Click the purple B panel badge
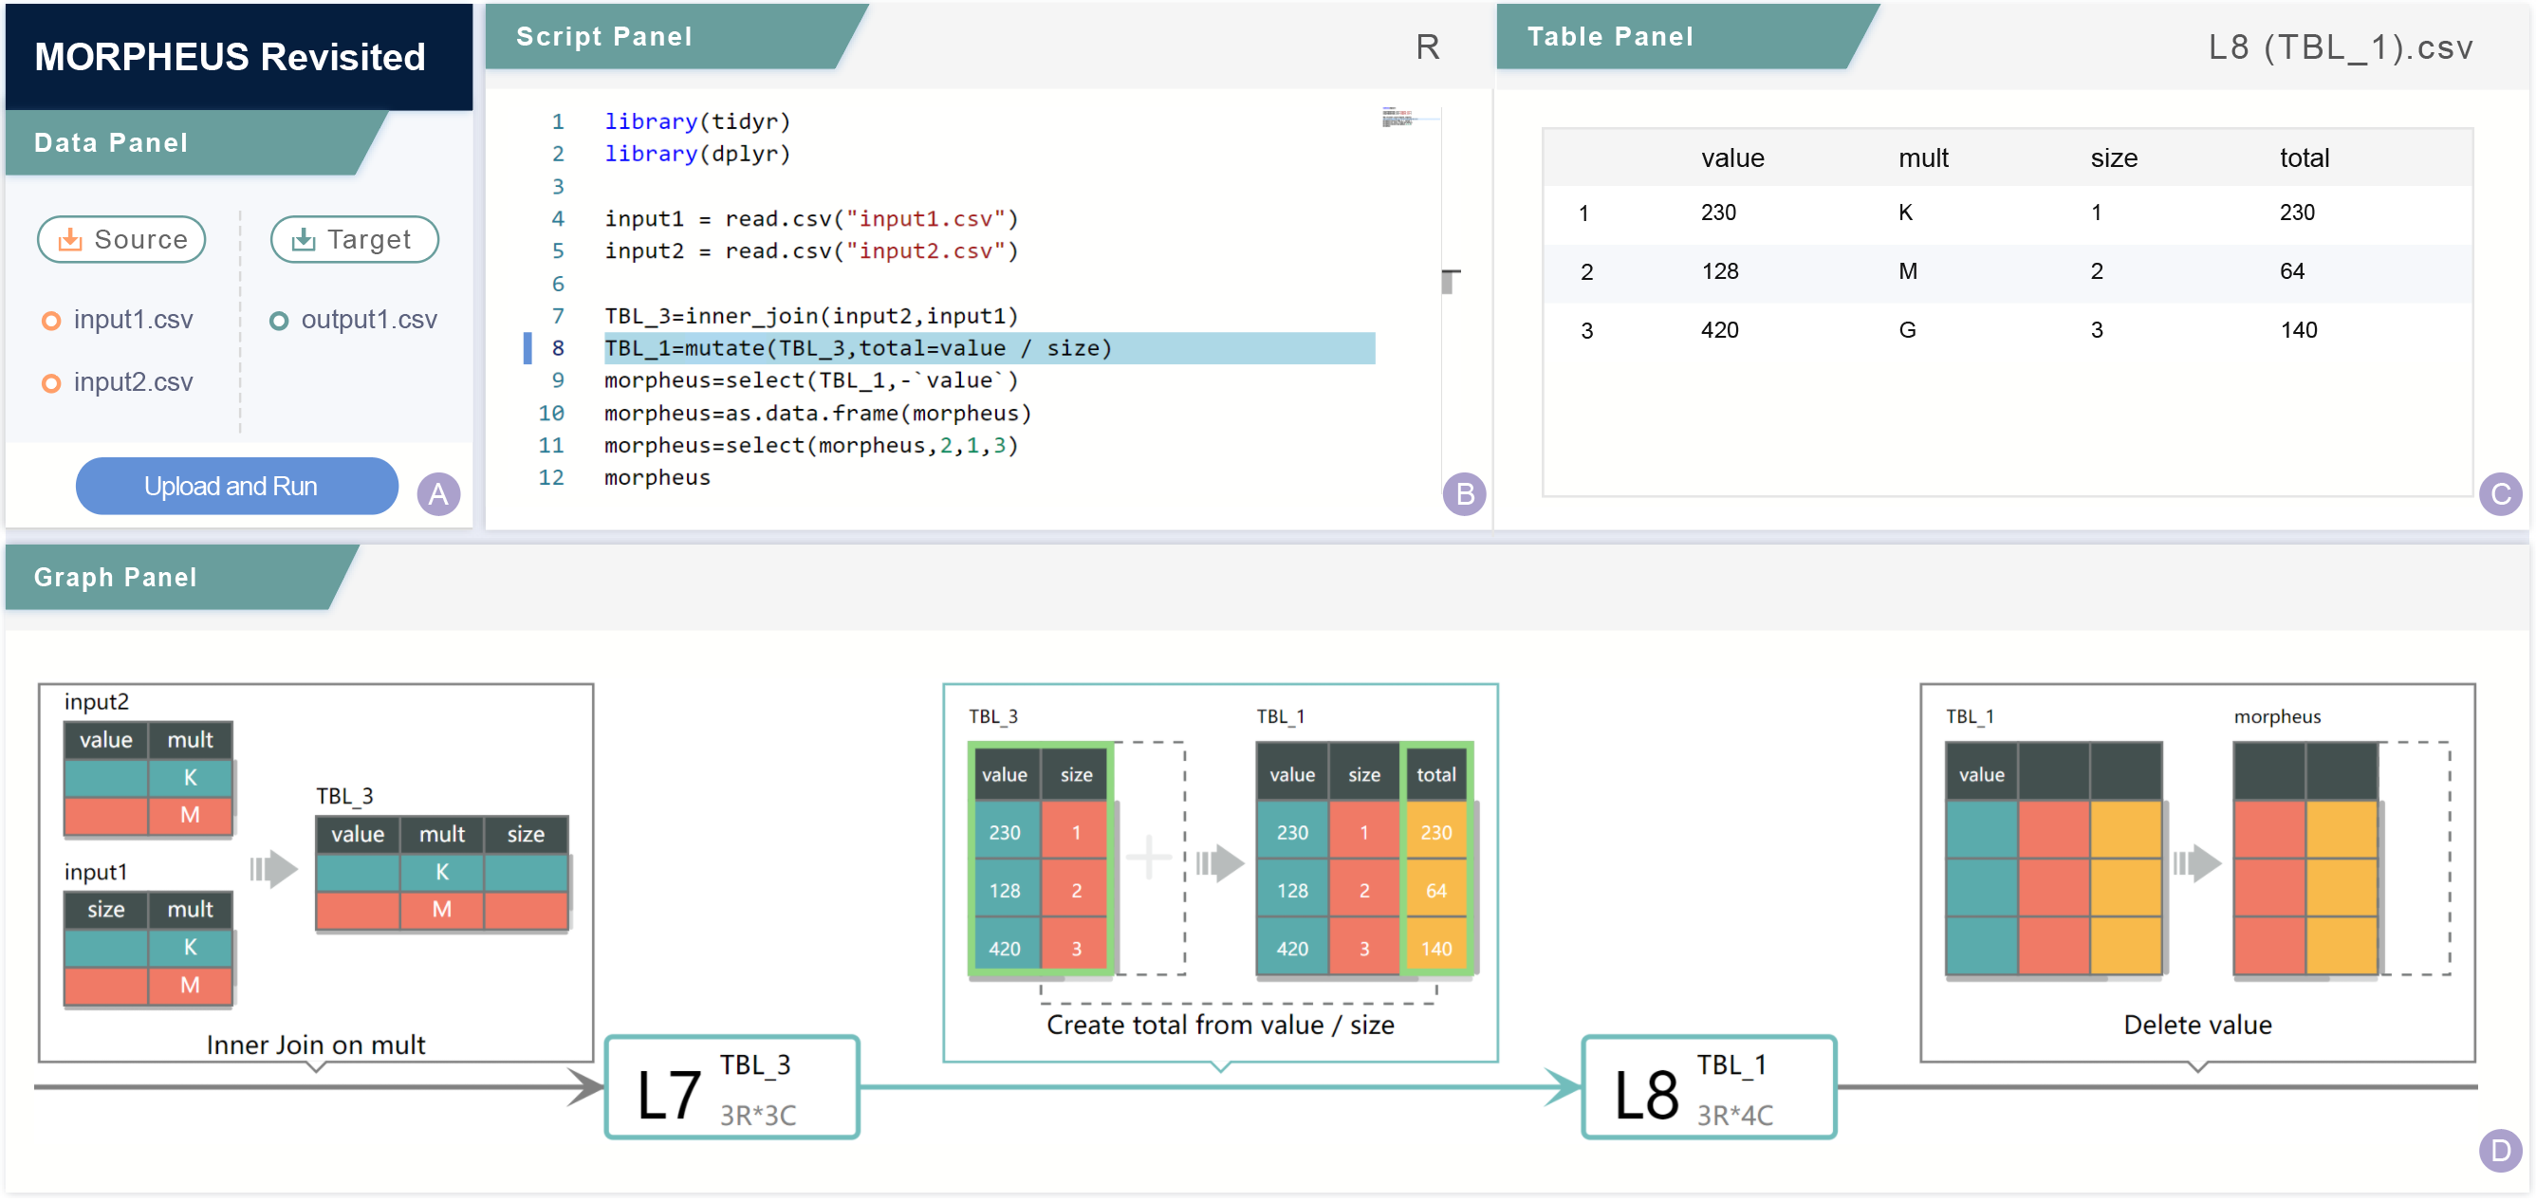Image resolution: width=2536 pixels, height=1202 pixels. [x=1464, y=493]
